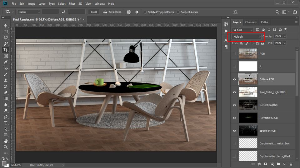Open crop overlay grid options

129,12
